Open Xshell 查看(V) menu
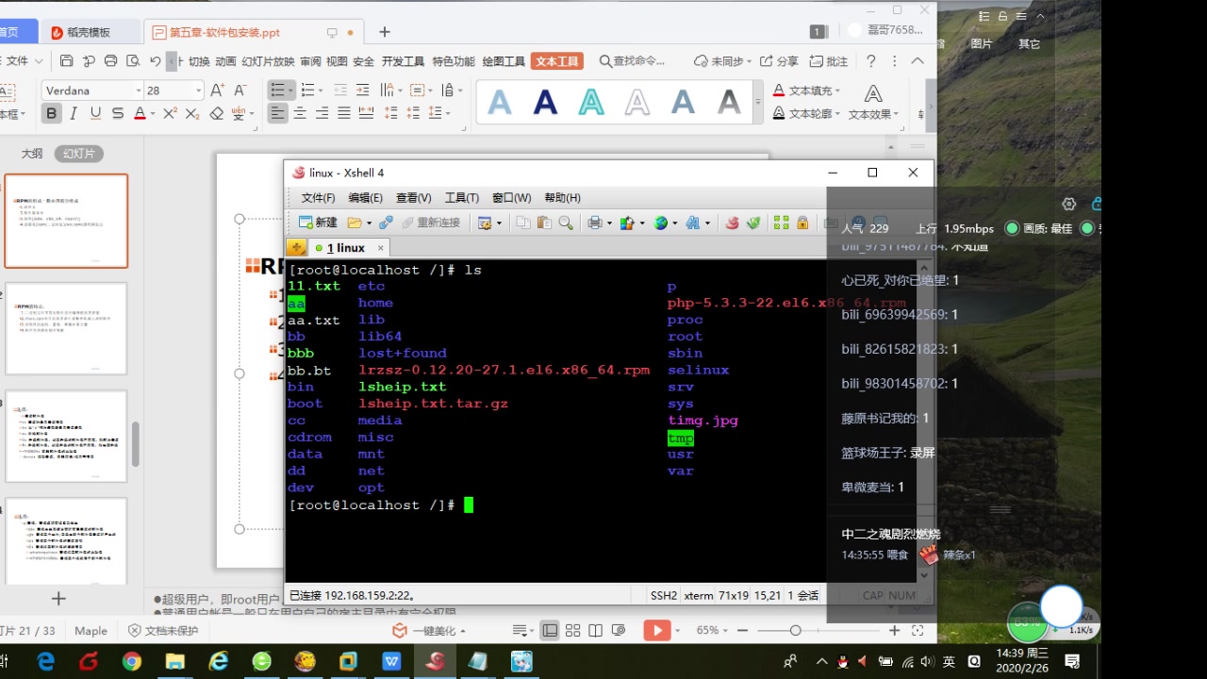This screenshot has width=1207, height=679. tap(413, 198)
